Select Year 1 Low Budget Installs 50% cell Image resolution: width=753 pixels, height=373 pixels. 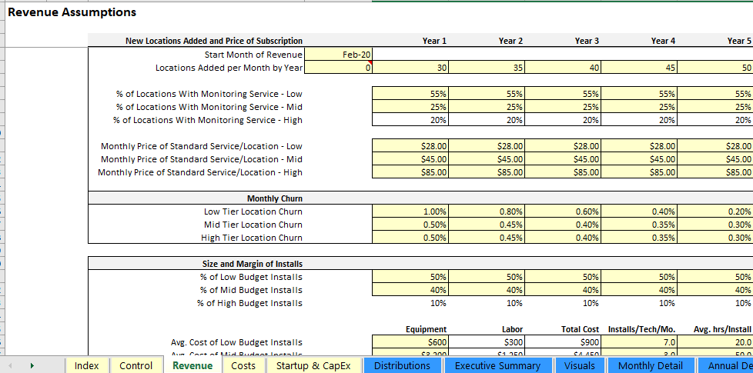410,277
